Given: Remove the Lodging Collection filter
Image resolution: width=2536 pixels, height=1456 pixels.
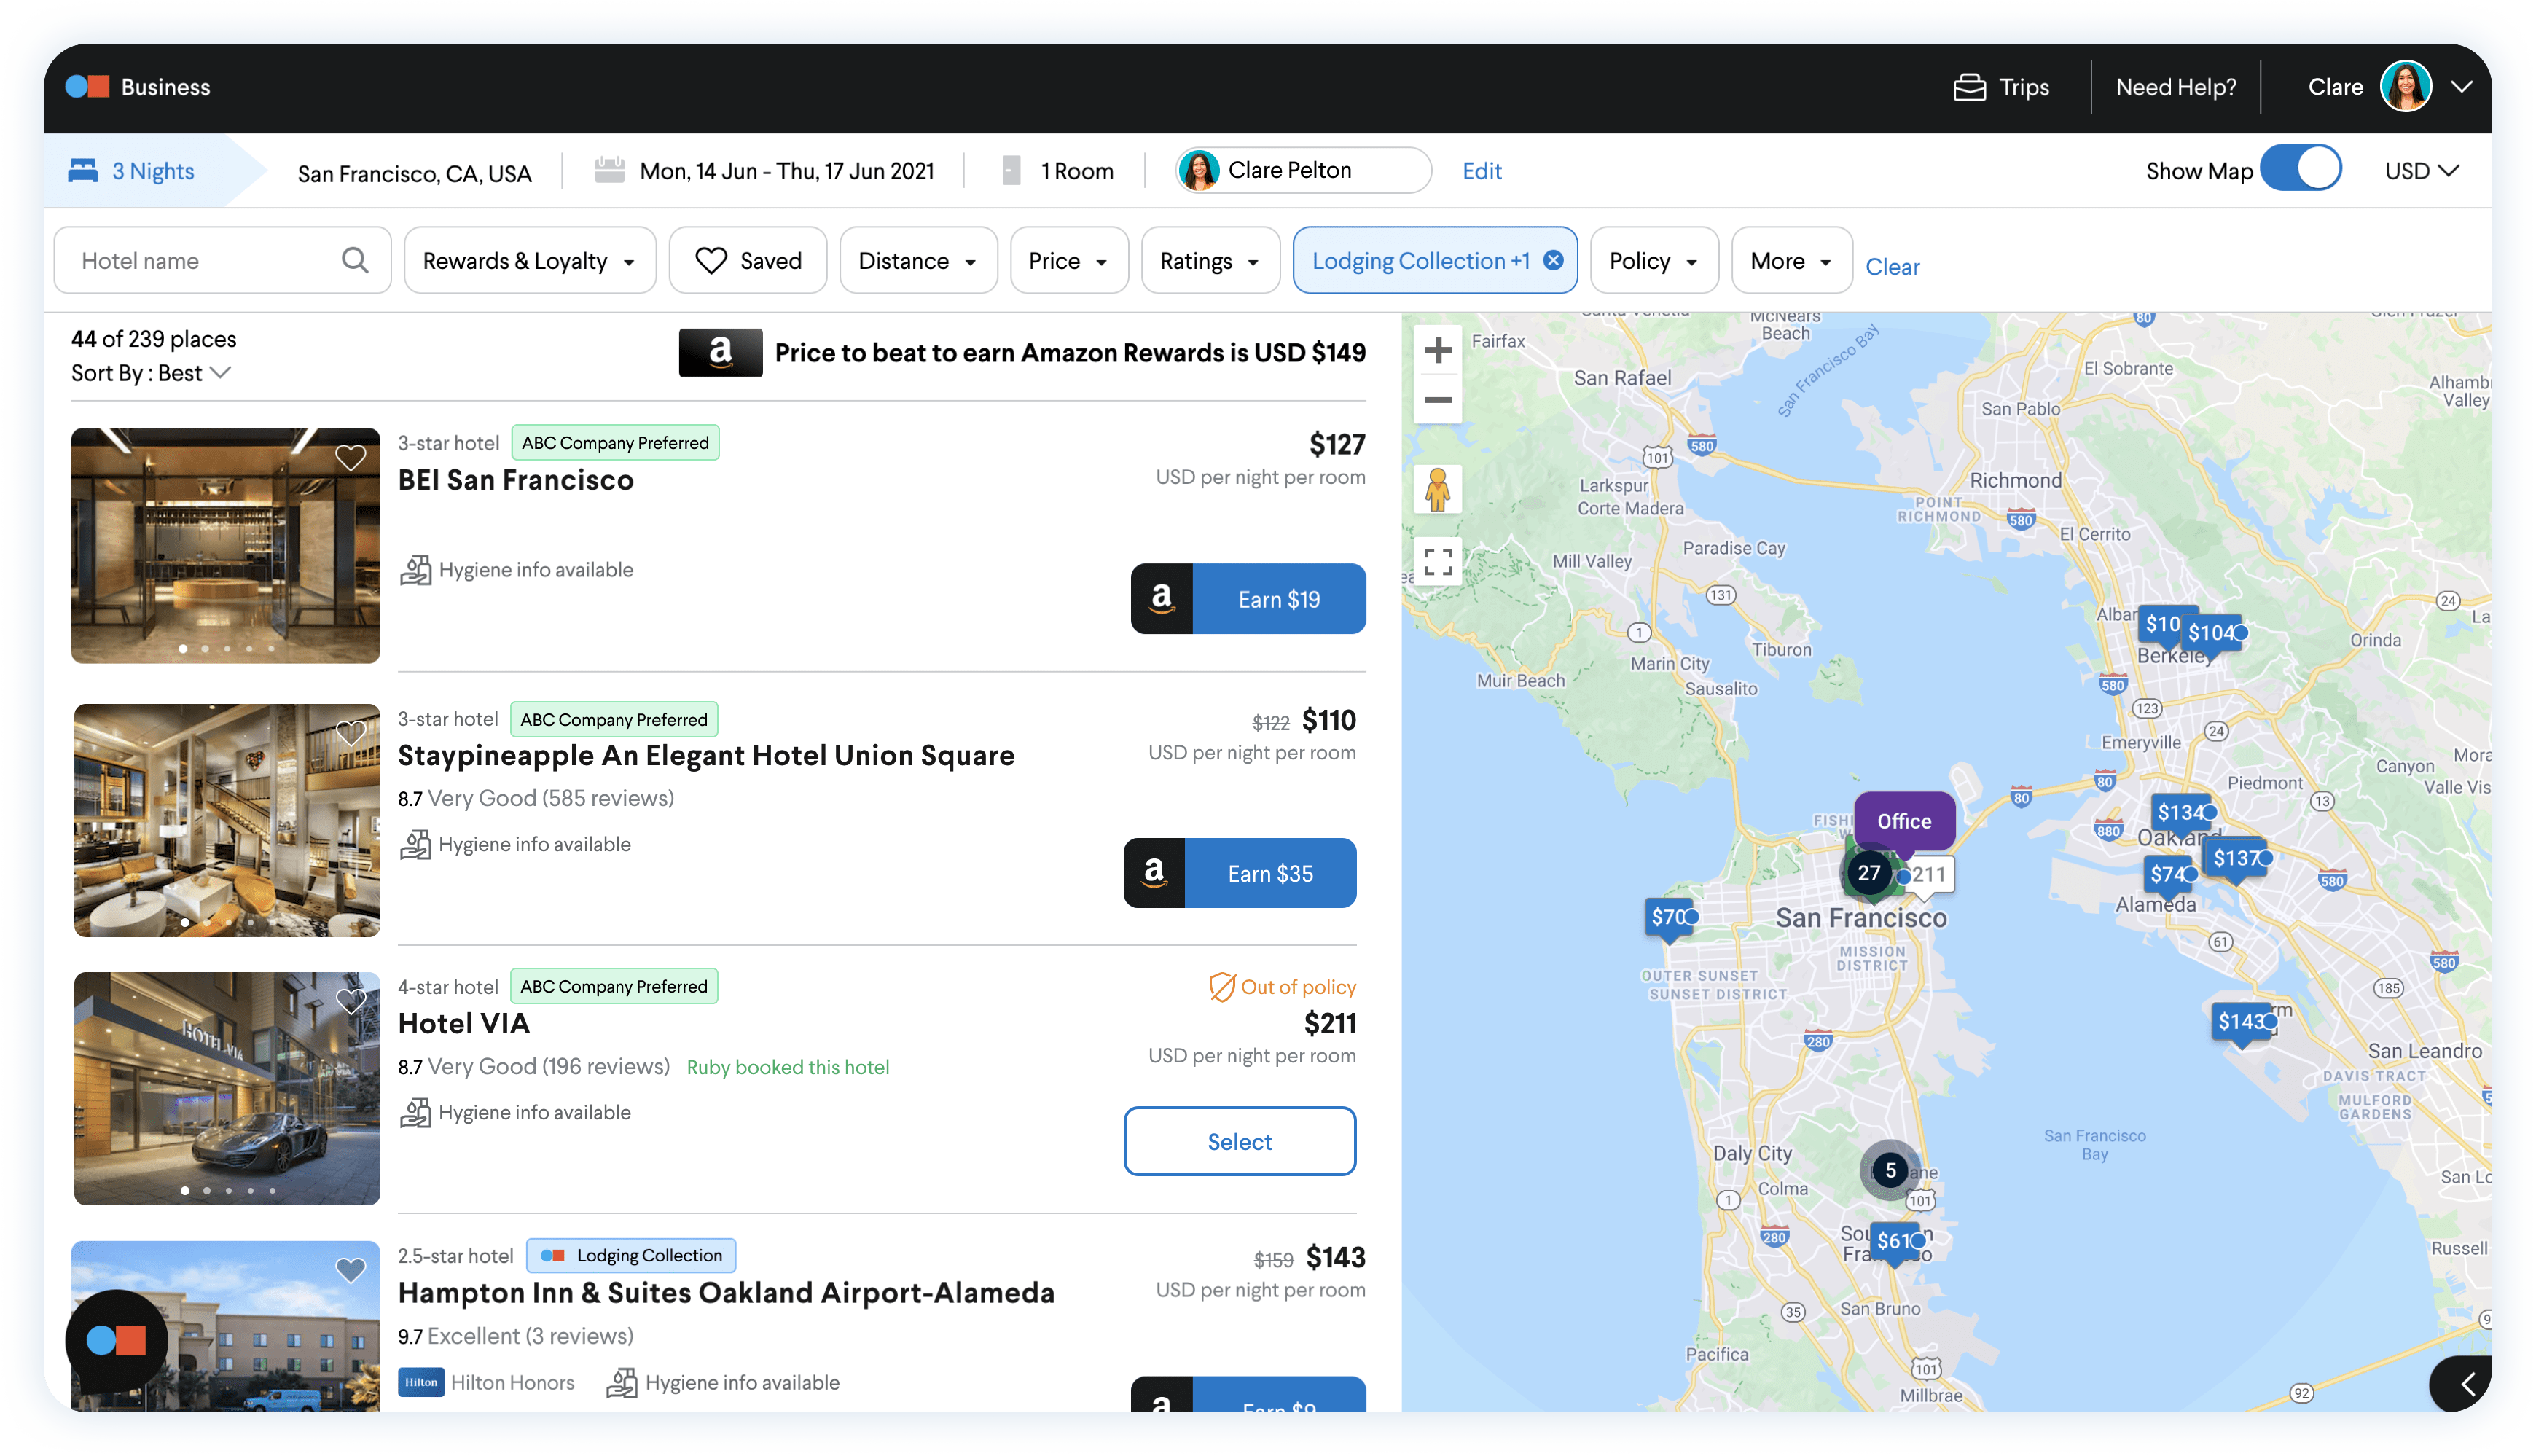Looking at the screenshot, I should [1553, 260].
